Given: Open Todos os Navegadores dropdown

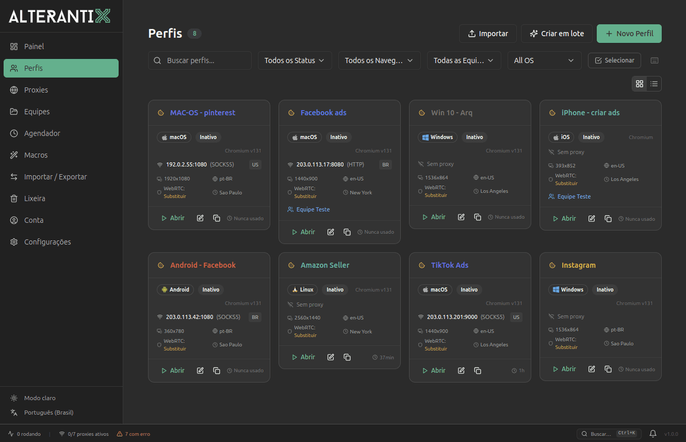Looking at the screenshot, I should click(x=379, y=60).
